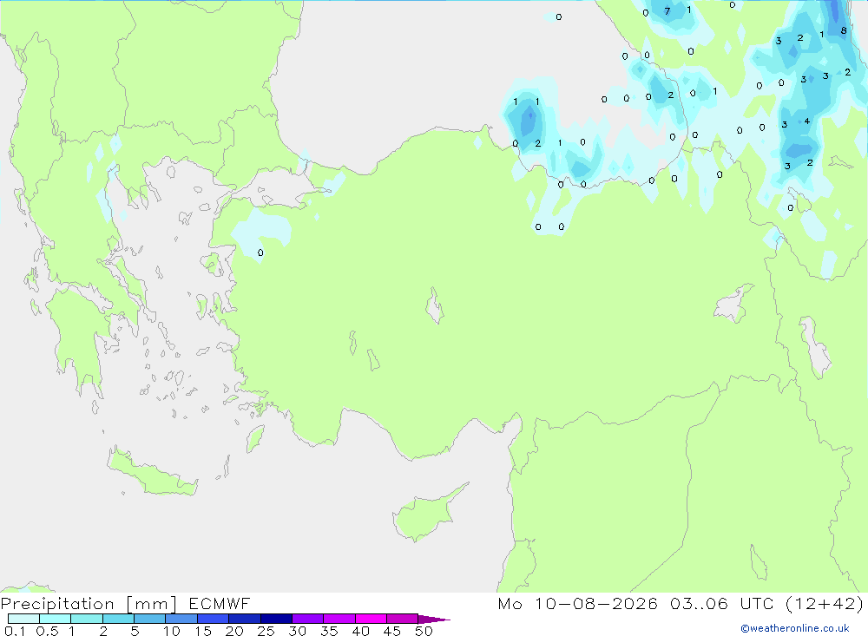Click the '4' precipitation value on the map
The width and height of the screenshot is (868, 636).
click(x=807, y=121)
